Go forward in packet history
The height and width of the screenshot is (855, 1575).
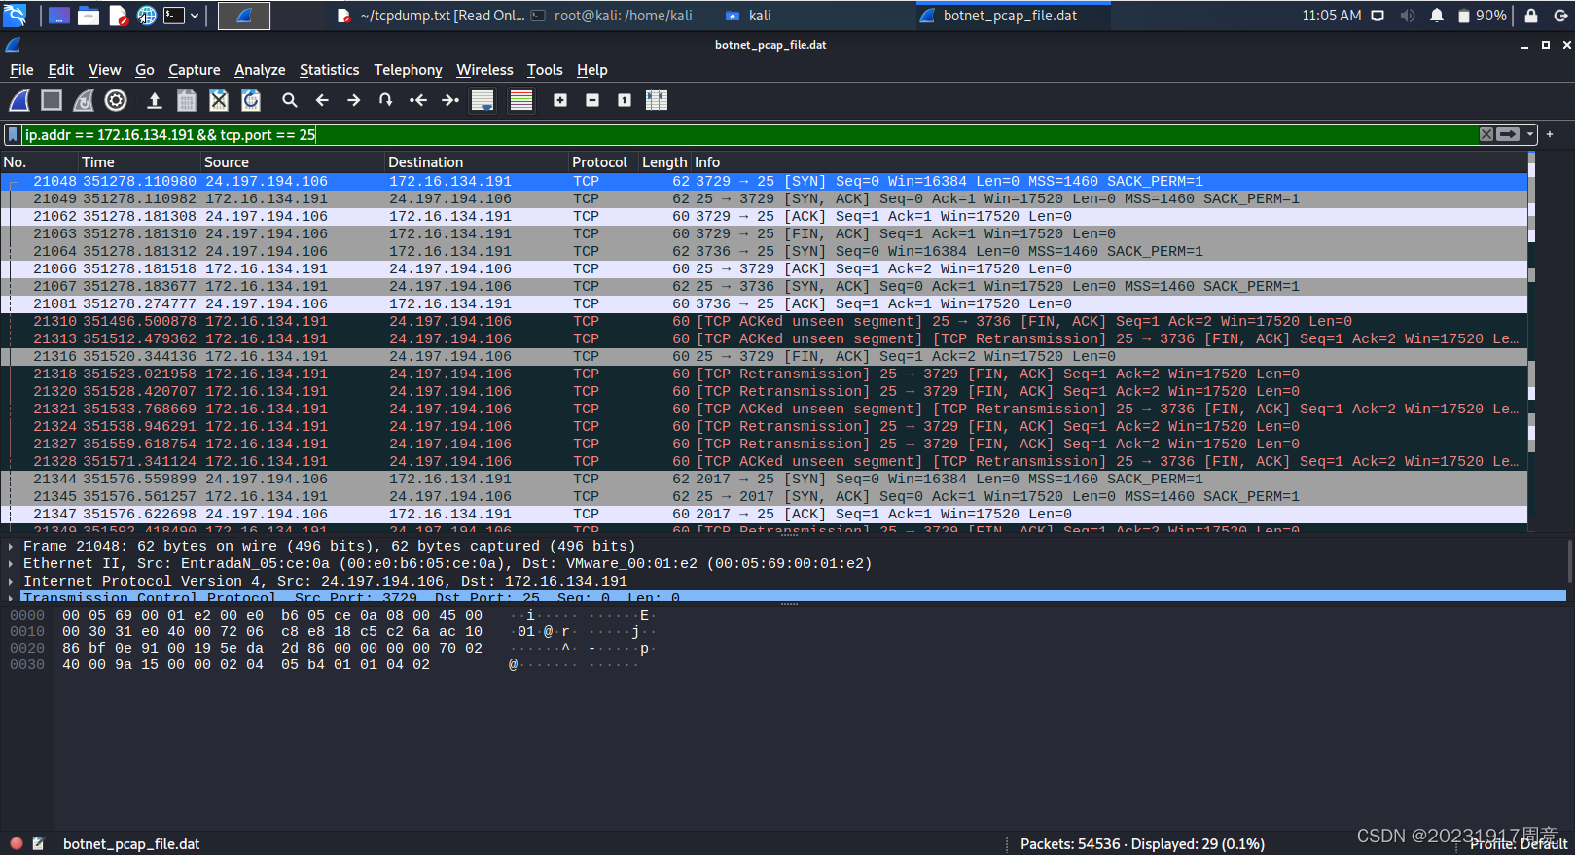[354, 100]
